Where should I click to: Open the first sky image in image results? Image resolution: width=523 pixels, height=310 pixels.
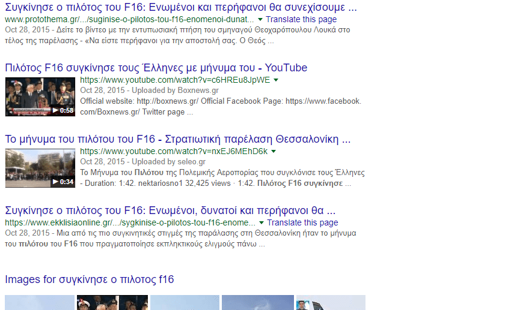tap(40, 302)
